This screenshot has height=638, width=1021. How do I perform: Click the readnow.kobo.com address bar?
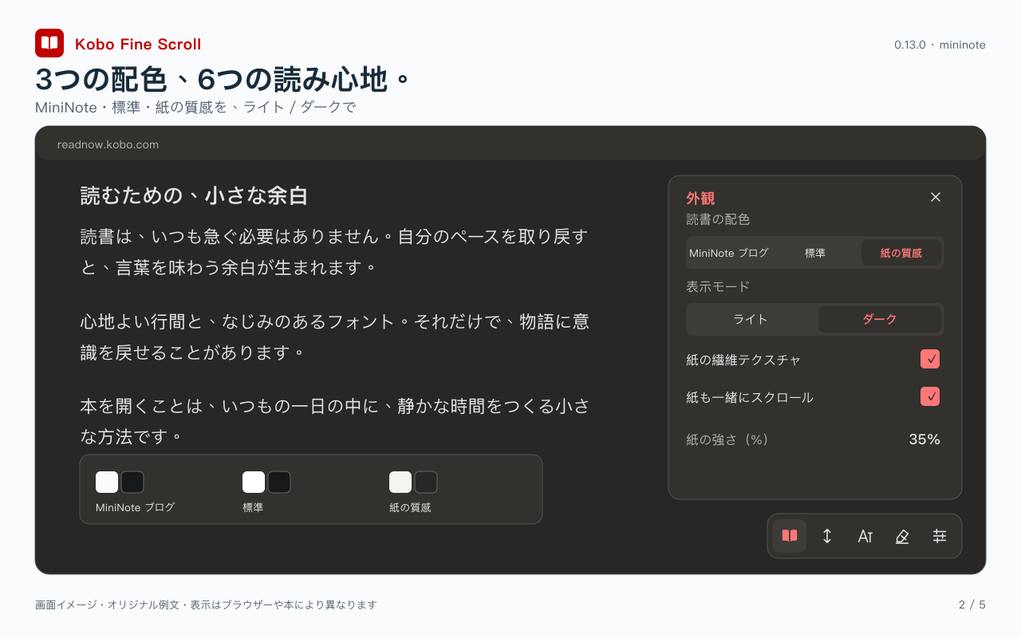coord(510,144)
